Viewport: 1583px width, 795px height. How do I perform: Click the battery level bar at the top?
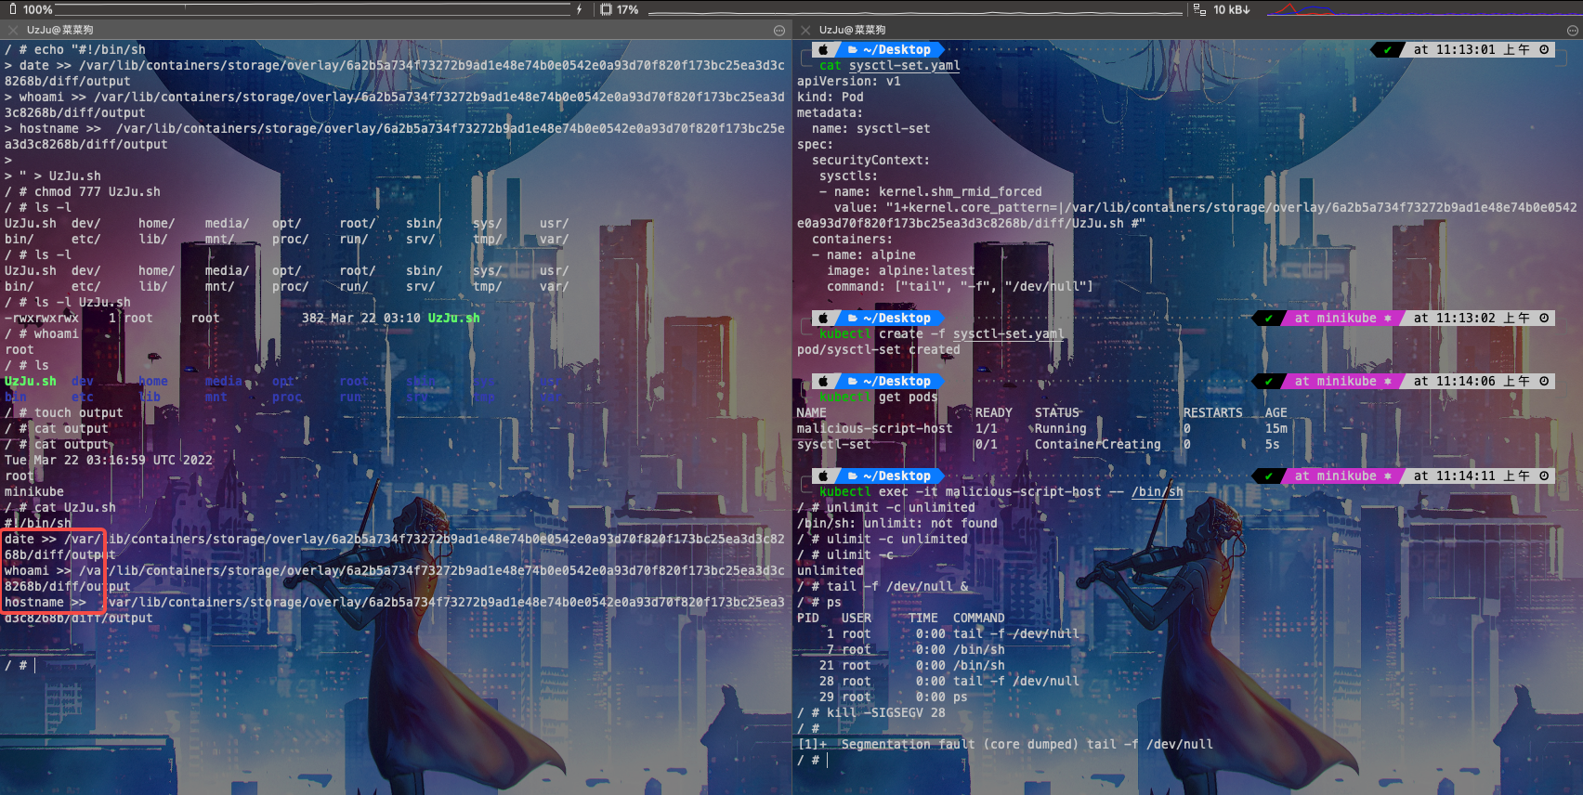pos(314,9)
